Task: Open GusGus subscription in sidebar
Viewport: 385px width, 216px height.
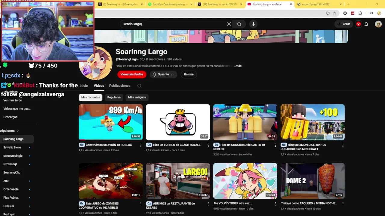Action: coord(8,206)
